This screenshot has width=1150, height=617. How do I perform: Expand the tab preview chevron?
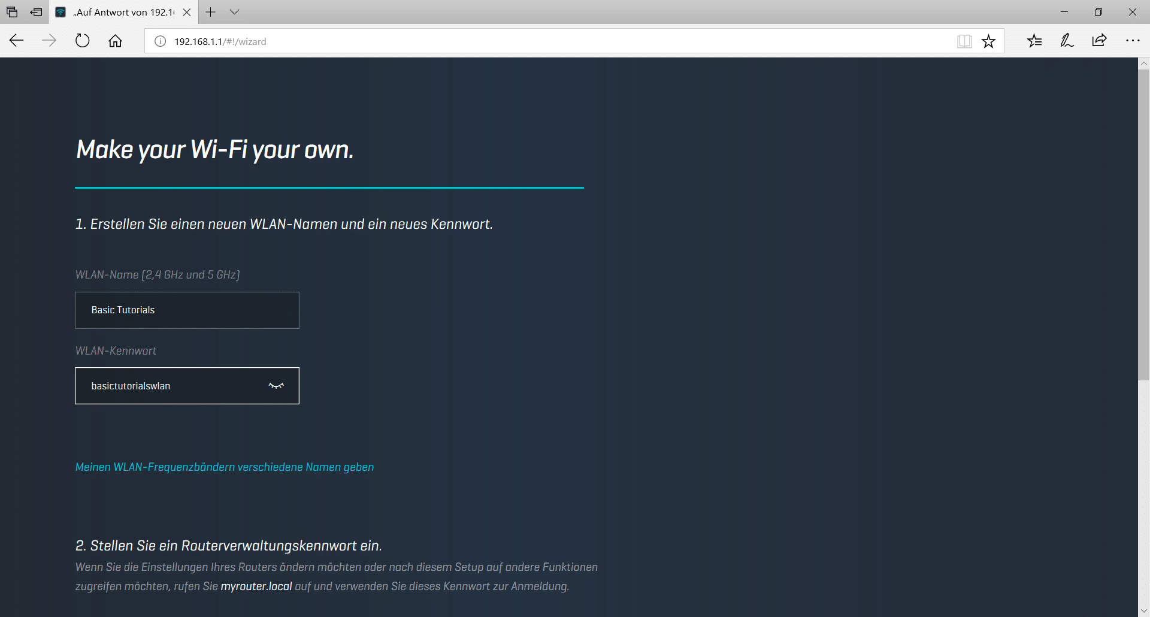pyautogui.click(x=234, y=12)
